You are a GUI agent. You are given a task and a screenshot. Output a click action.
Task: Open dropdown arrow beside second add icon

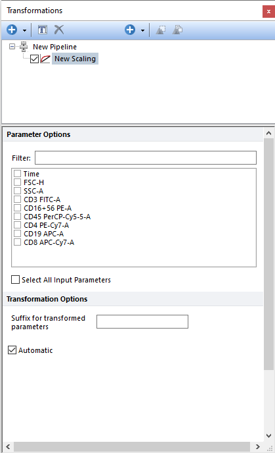pyautogui.click(x=142, y=30)
